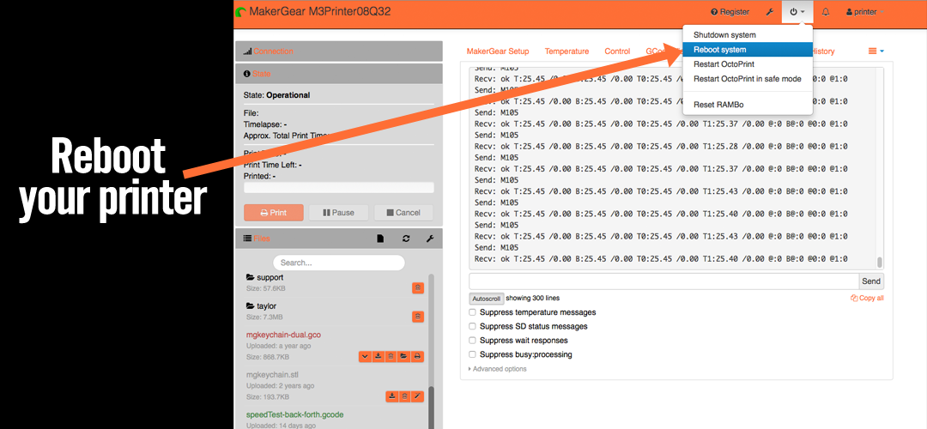Click the terminal output vertical scrollbar

click(879, 263)
